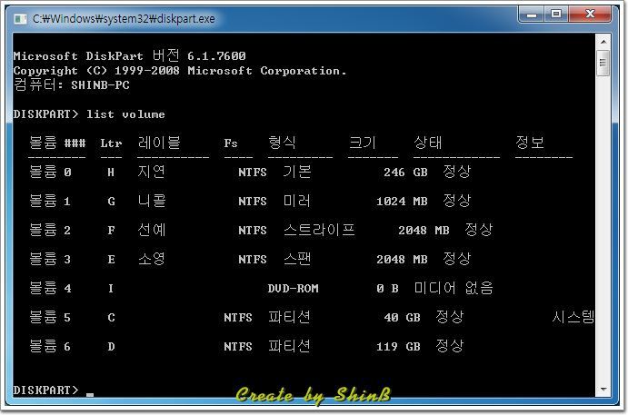
Task: Click the '스팬' type of volume 3
Action: pos(297,260)
